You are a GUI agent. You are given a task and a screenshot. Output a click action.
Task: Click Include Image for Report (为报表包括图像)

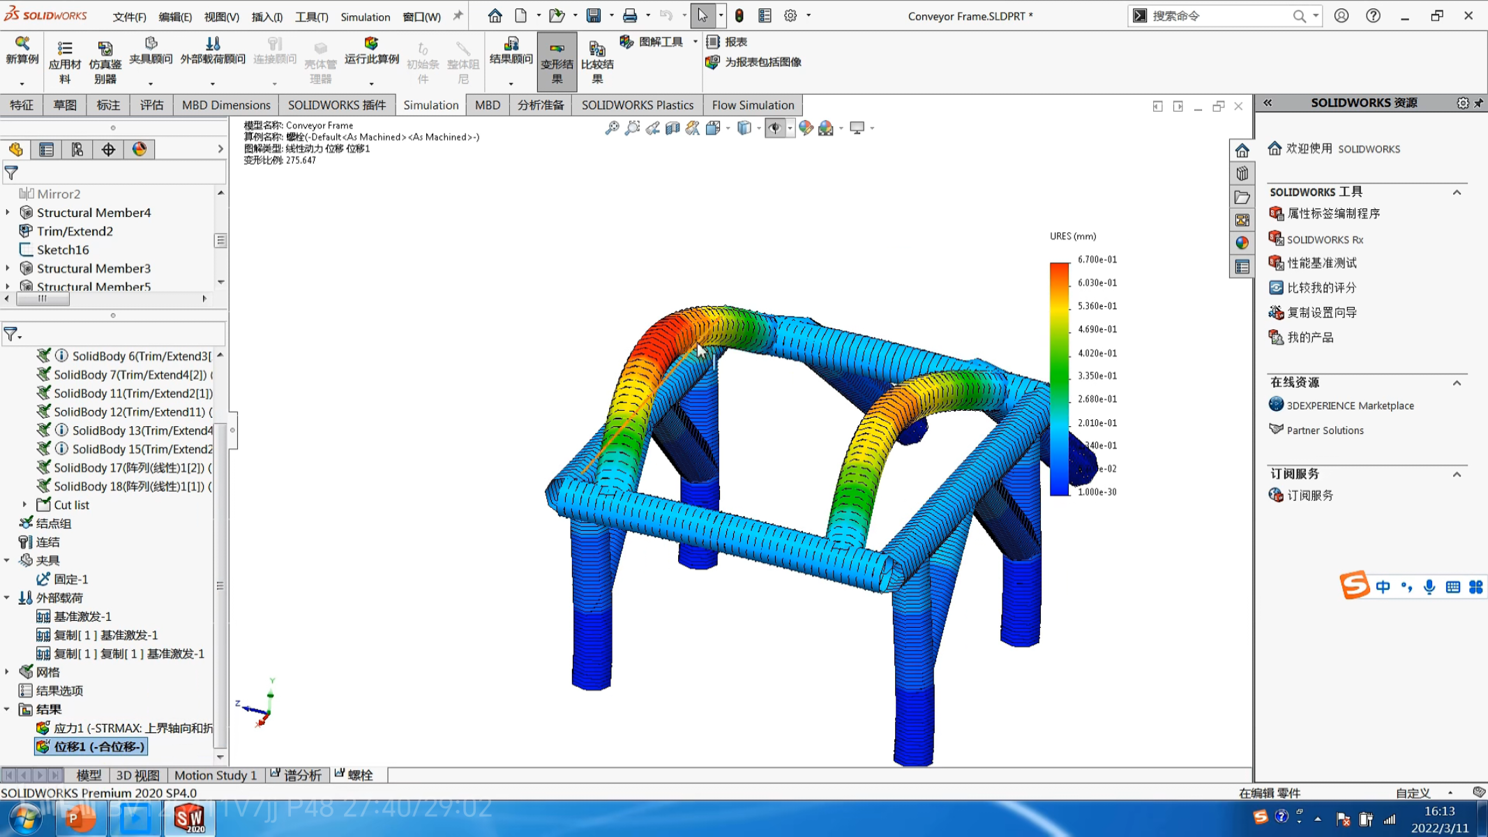753,62
